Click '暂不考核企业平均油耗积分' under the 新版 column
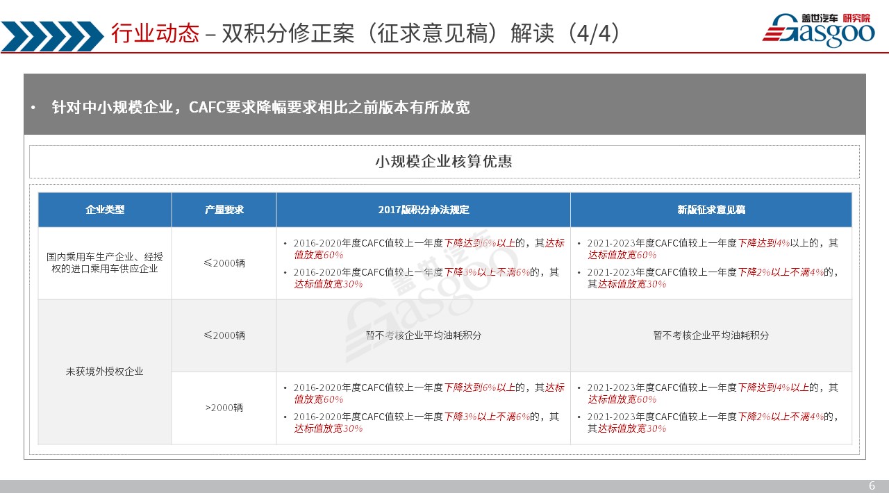This screenshot has width=889, height=500. pyautogui.click(x=711, y=335)
